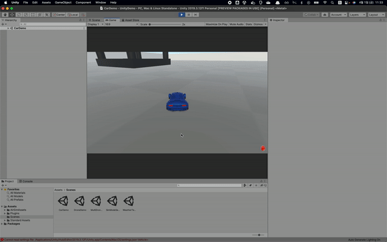Viewport: 387px width, 242px height.
Task: Pause the game with Pause button
Action: click(188, 15)
